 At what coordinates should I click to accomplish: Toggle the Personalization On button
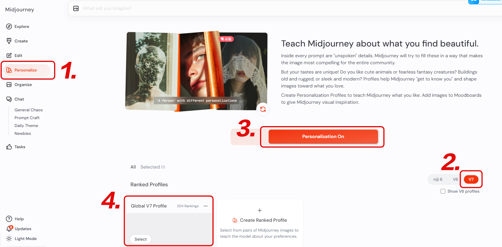click(x=323, y=137)
